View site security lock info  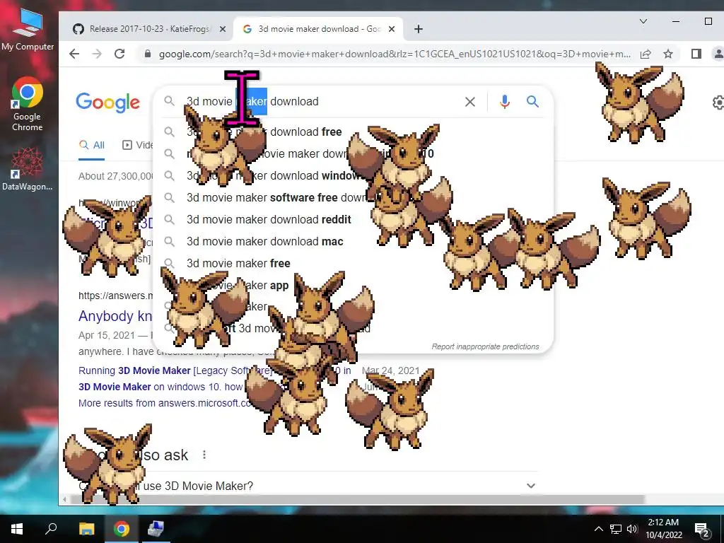[x=147, y=54]
